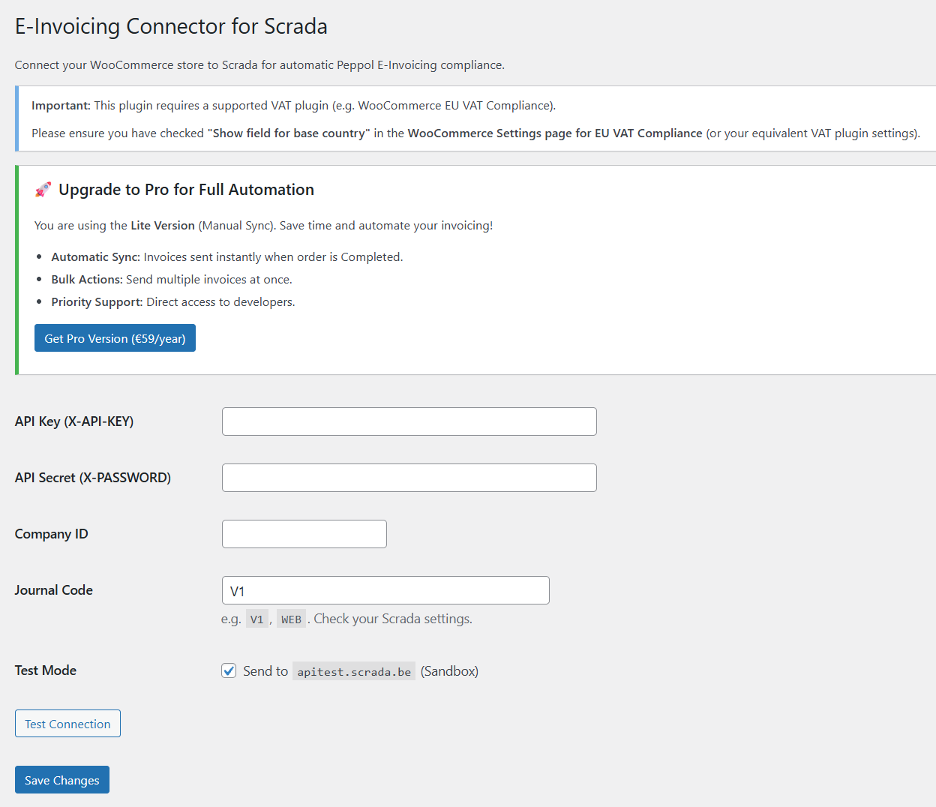Click Save Changes to store settings
This screenshot has height=807, width=936.
pos(61,779)
